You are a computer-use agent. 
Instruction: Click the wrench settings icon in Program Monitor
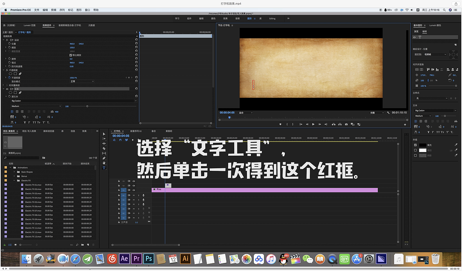coord(388,113)
